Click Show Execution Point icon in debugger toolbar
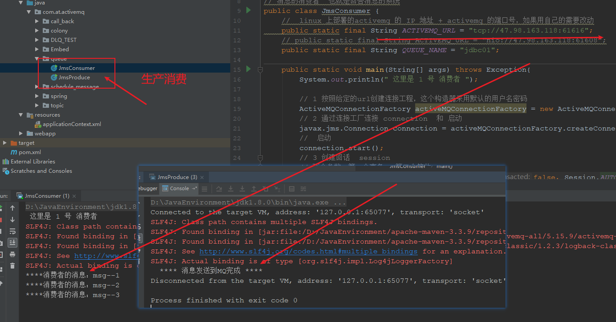Screen dimensions: 616x322 tap(204, 189)
